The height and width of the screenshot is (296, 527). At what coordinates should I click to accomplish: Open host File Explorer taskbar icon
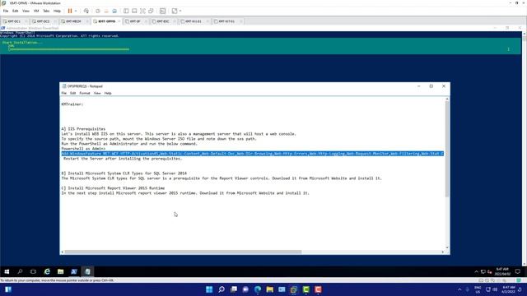pos(269,289)
